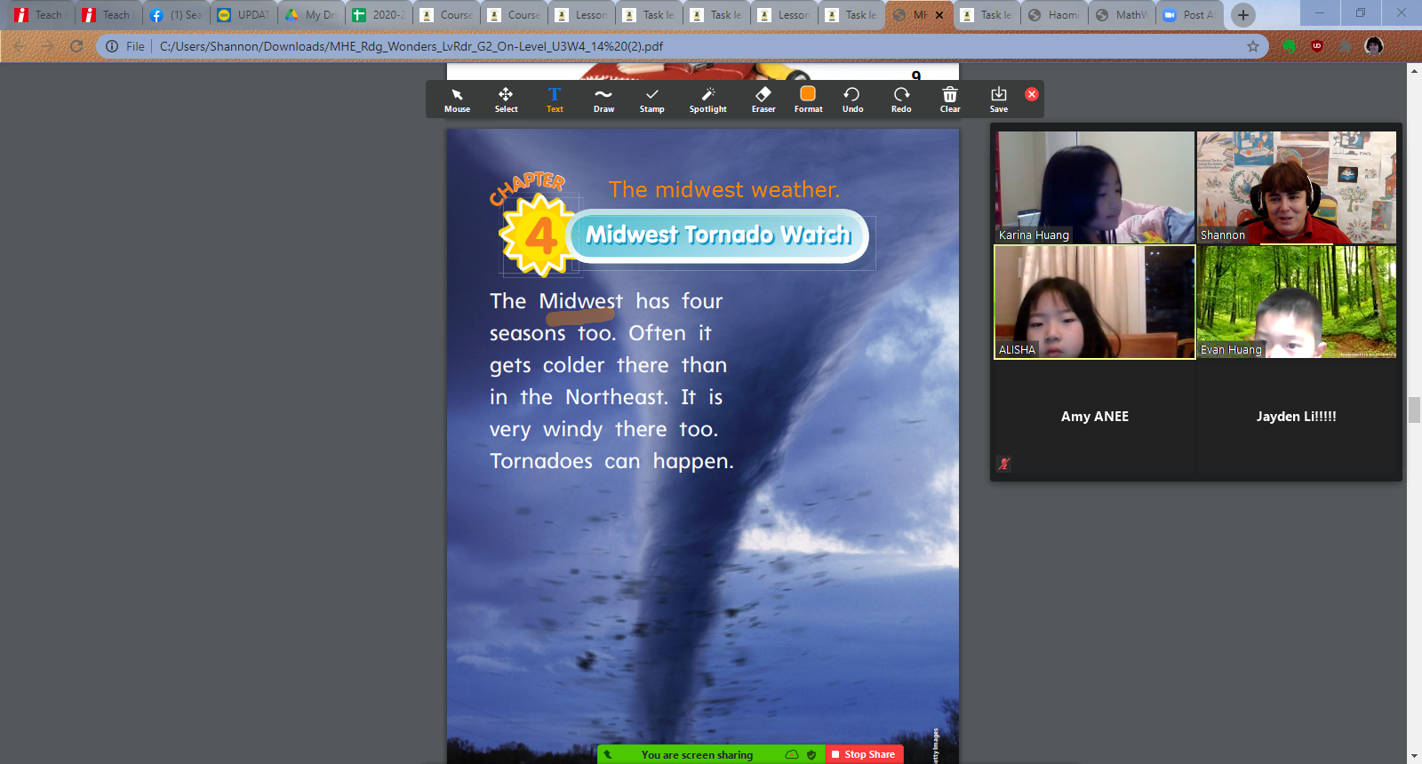Select ALISHA's video tile
This screenshot has width=1422, height=764.
click(x=1095, y=302)
